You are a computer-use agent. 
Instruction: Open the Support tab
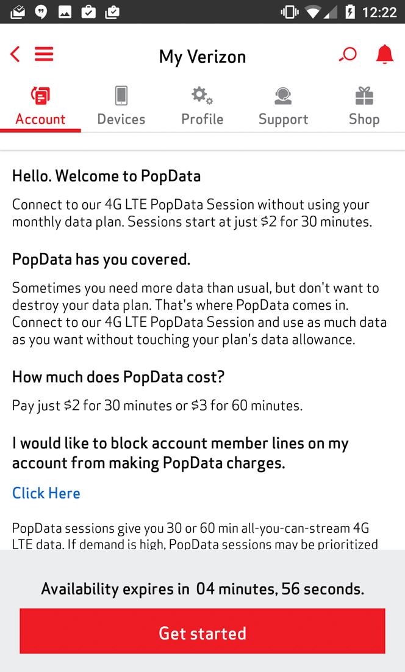coord(283,119)
